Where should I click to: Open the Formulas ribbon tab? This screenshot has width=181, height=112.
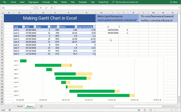click(46, 2)
